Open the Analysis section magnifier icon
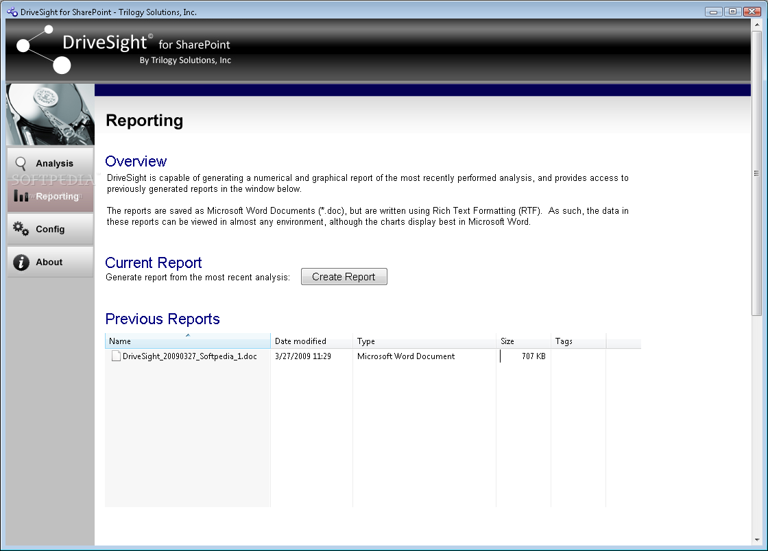 pyautogui.click(x=21, y=163)
